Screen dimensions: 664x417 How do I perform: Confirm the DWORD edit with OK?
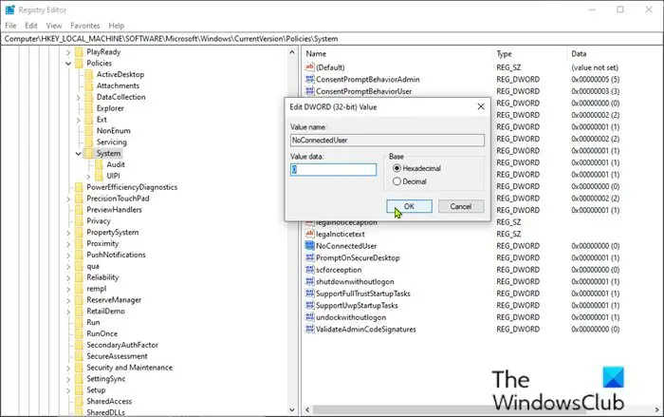coord(409,206)
